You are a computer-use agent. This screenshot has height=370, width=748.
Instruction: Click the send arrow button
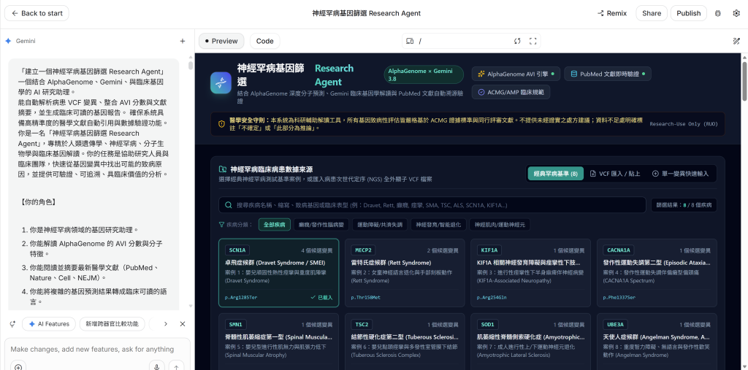point(176,367)
